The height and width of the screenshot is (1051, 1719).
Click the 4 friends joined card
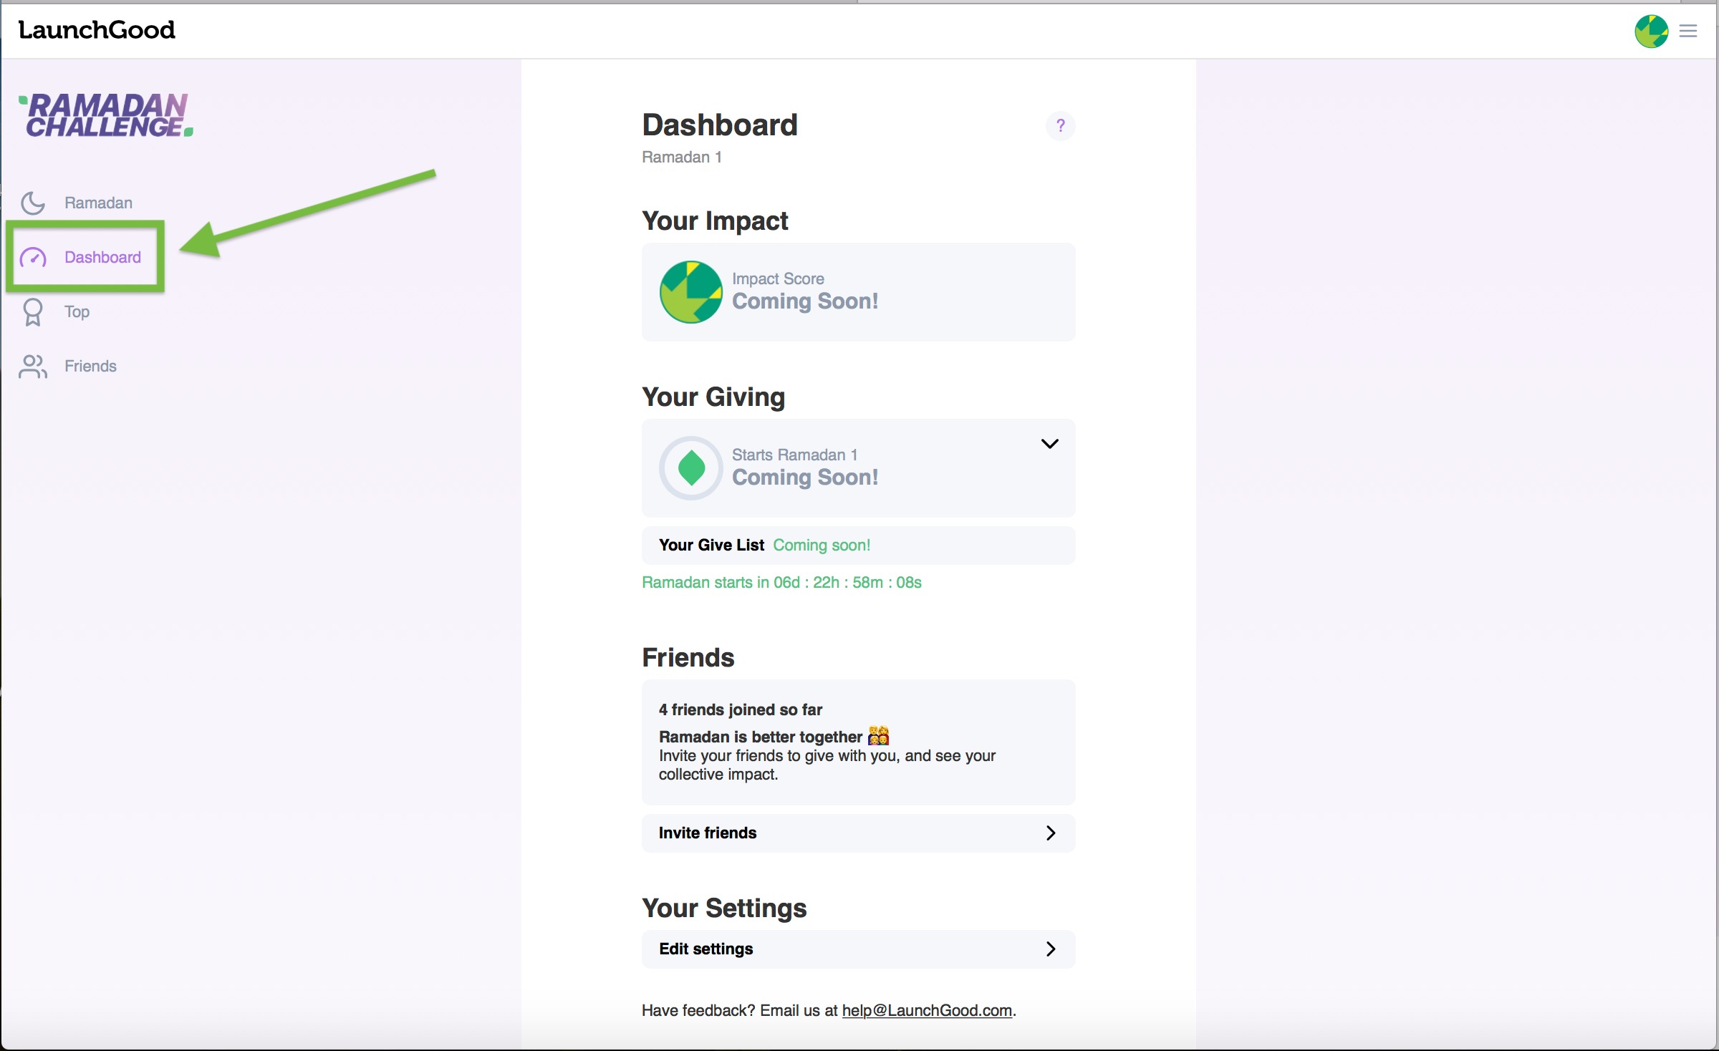coord(858,741)
